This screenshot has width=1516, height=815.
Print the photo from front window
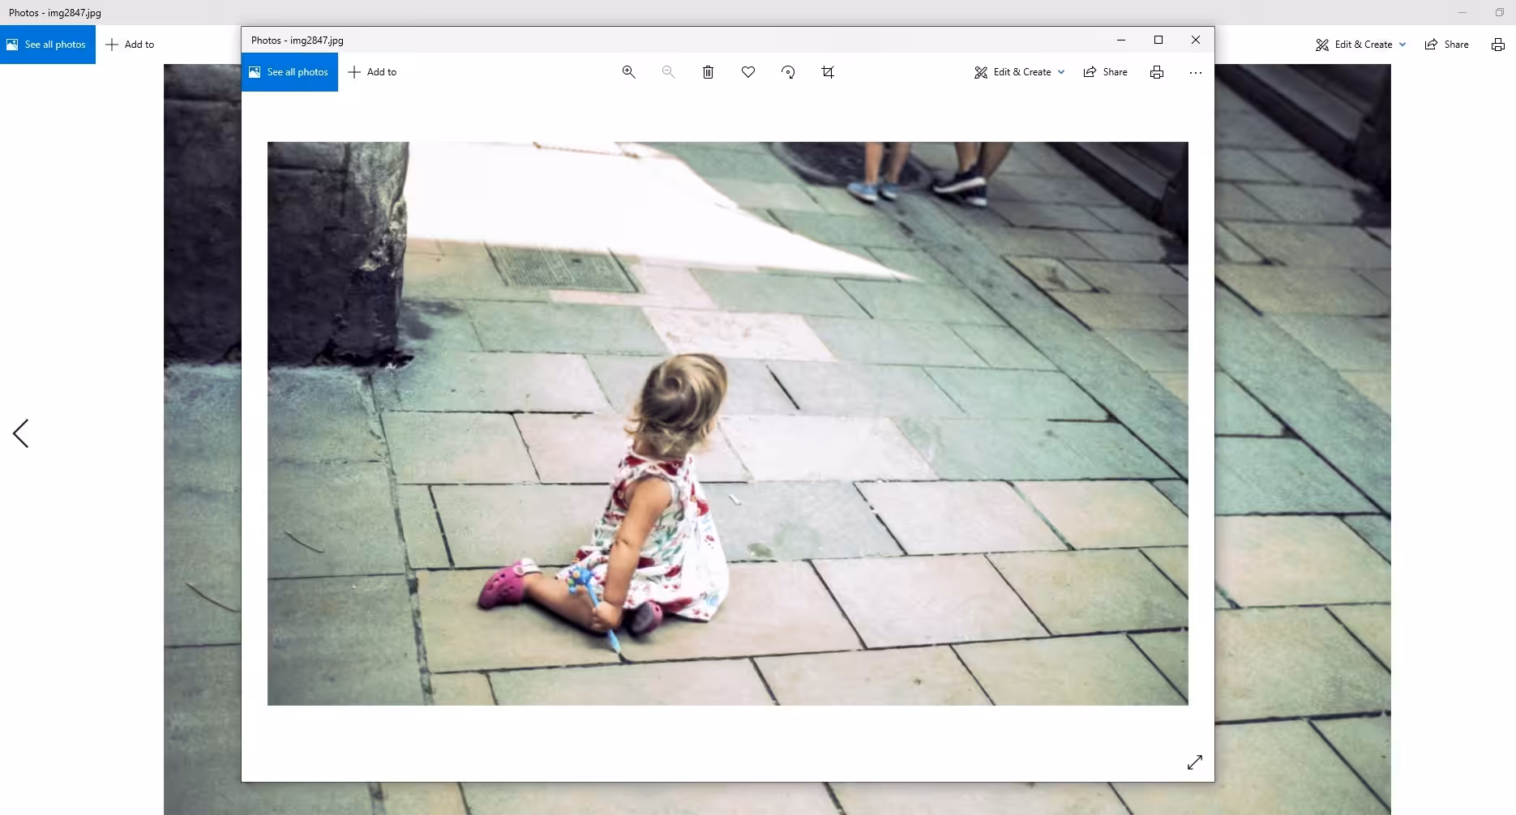[1157, 72]
